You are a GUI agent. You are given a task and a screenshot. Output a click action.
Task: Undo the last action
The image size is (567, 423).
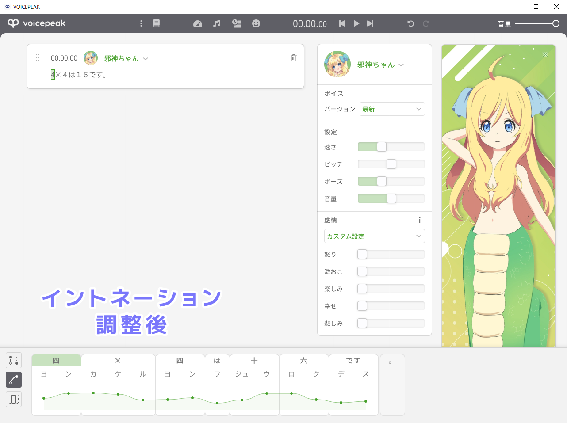(410, 23)
